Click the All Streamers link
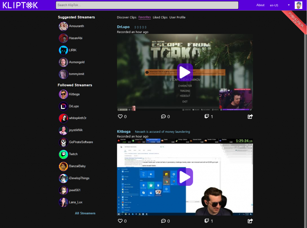 click(x=85, y=213)
